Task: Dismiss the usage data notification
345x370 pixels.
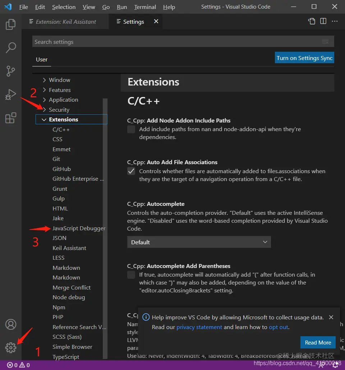Action: pos(331,317)
